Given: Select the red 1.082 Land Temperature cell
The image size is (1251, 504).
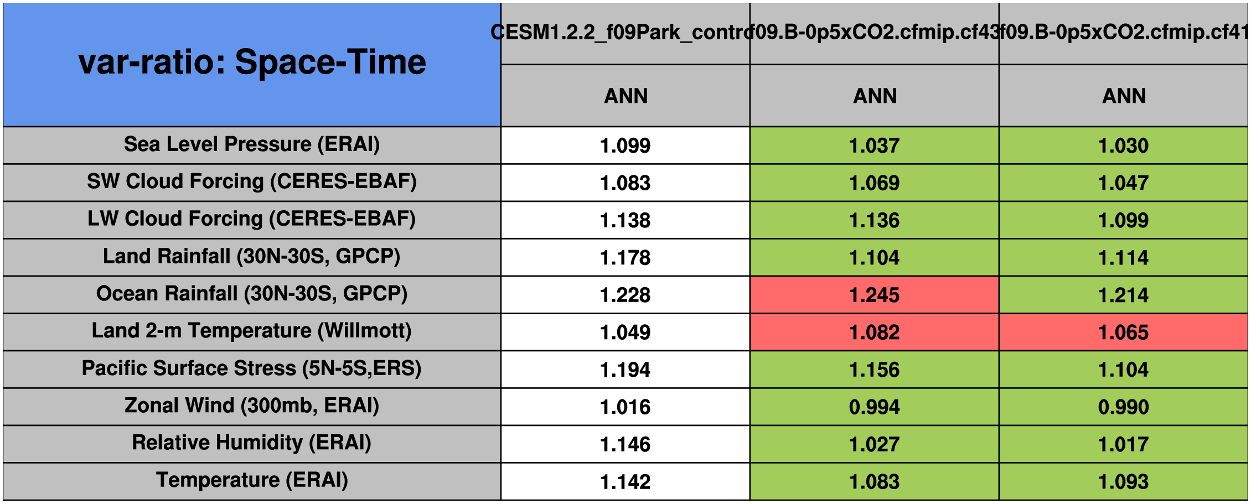Looking at the screenshot, I should pyautogui.click(x=874, y=332).
